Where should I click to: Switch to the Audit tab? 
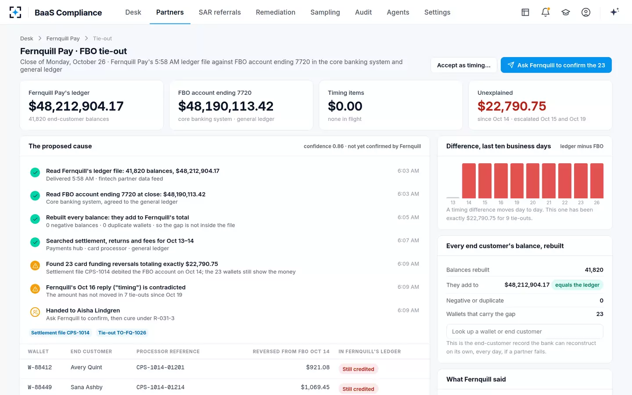point(363,12)
